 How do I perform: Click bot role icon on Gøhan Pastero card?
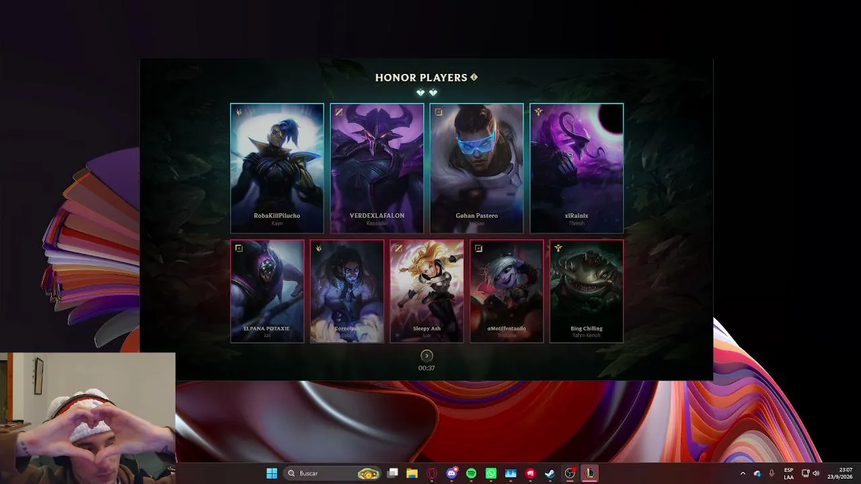pos(439,112)
